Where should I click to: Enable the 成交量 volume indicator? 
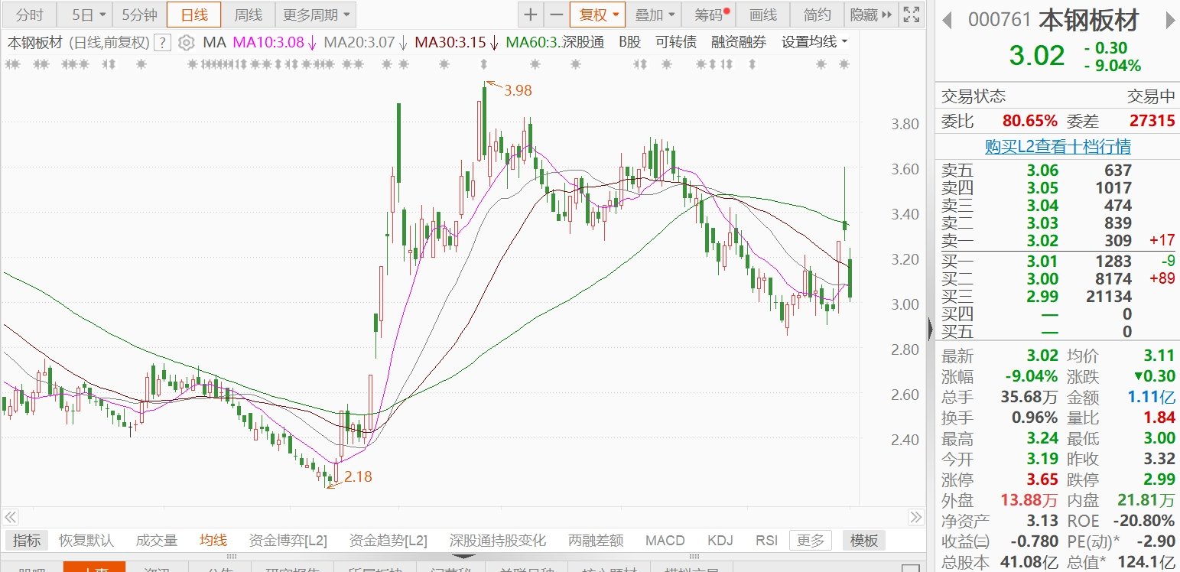point(157,541)
